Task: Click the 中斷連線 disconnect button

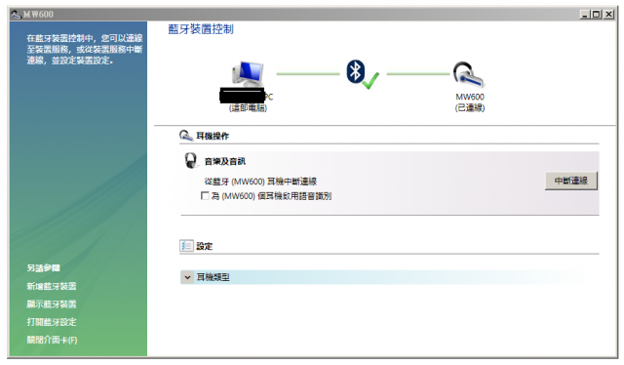Action: point(571,181)
